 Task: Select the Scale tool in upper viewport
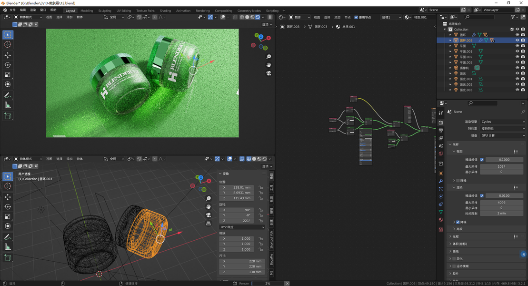coord(8,75)
